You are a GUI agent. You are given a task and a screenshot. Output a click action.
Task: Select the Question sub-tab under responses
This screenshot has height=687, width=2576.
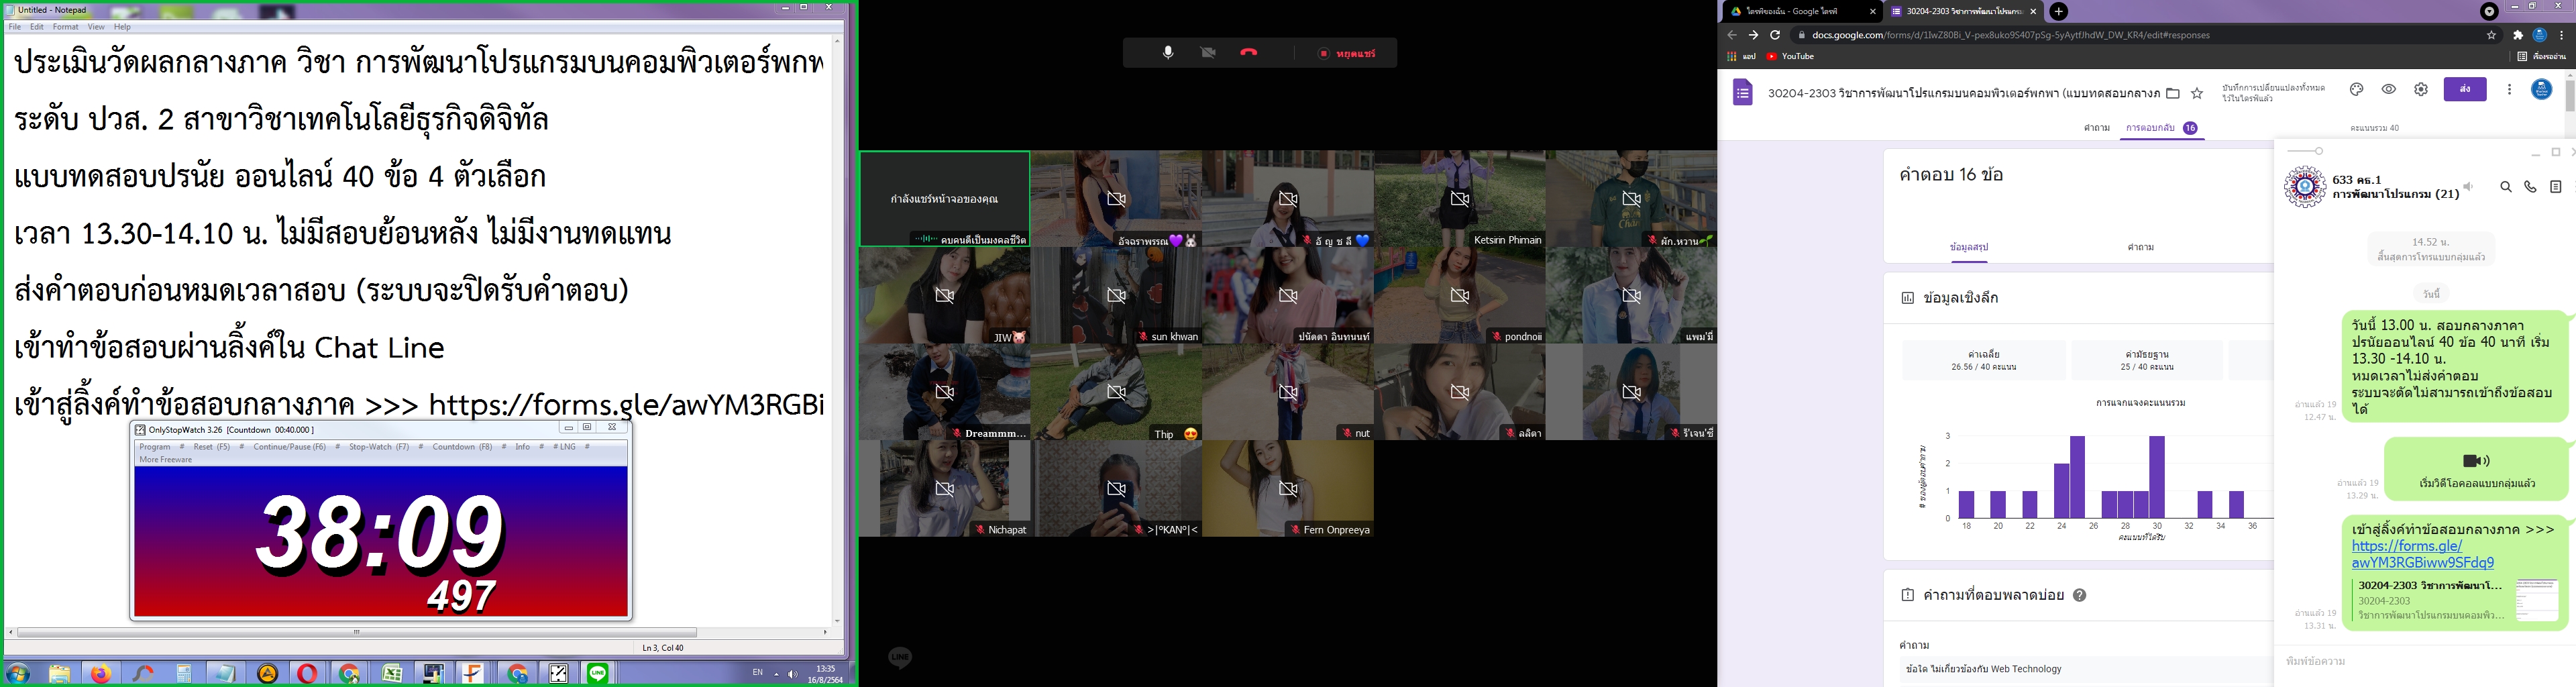click(x=2141, y=247)
